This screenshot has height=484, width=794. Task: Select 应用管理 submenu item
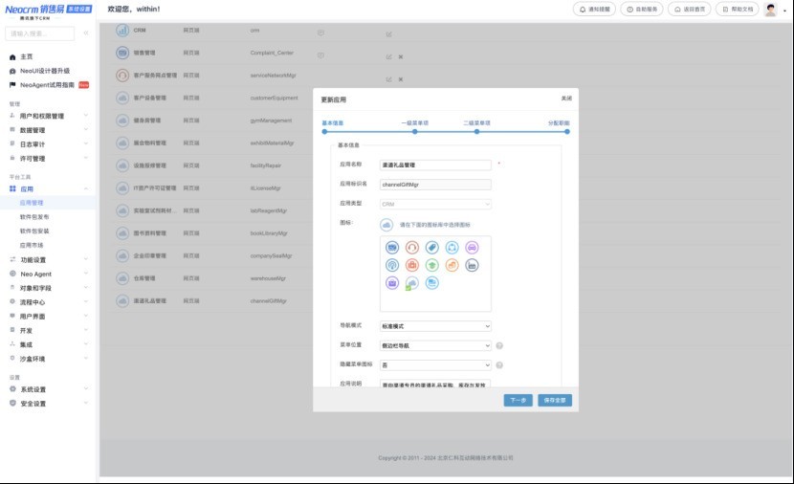tap(32, 203)
